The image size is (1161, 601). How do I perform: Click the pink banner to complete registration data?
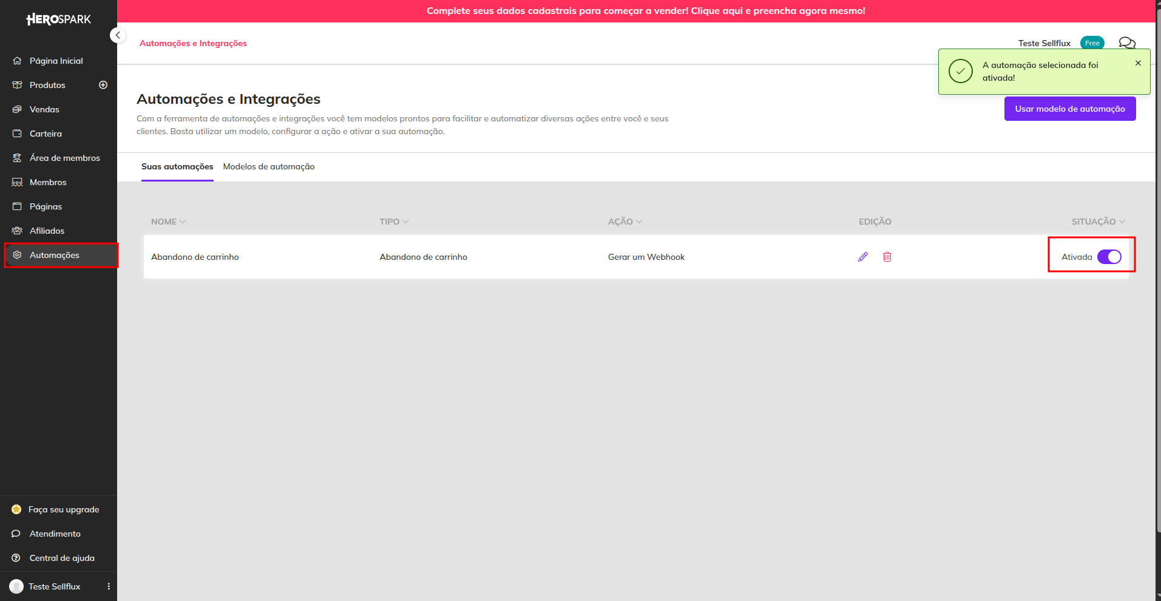tap(646, 11)
